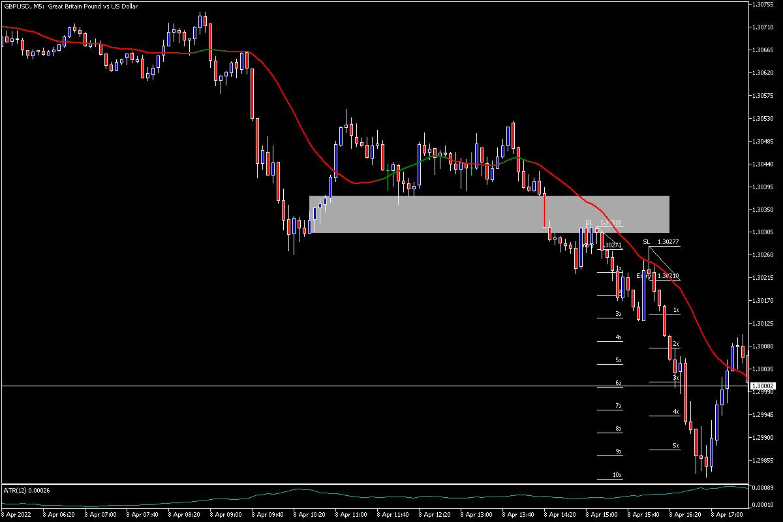Click the SL 1.30316 label
This screenshot has width=783, height=522.
point(604,223)
